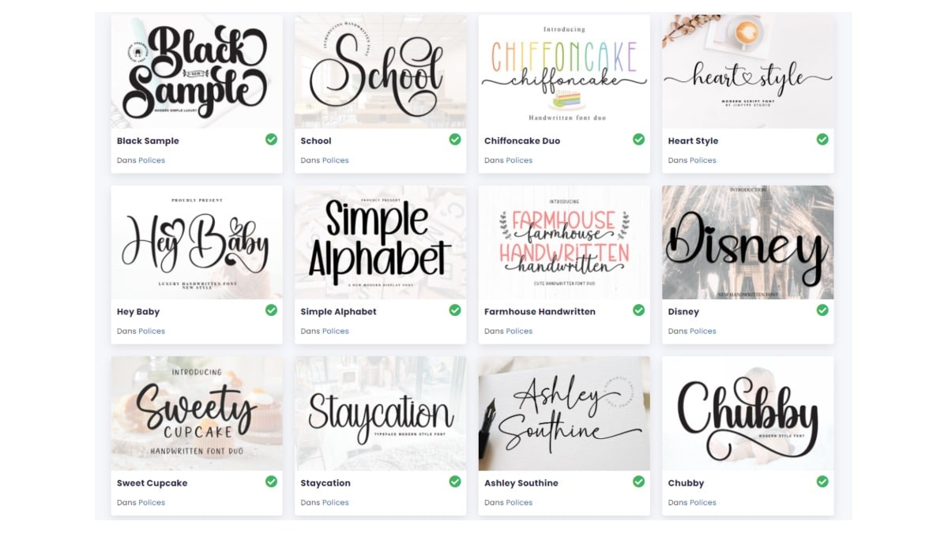Screen dimensions: 948x533
Task: View the Chiffoncake rainbow preview image
Action: [564, 71]
